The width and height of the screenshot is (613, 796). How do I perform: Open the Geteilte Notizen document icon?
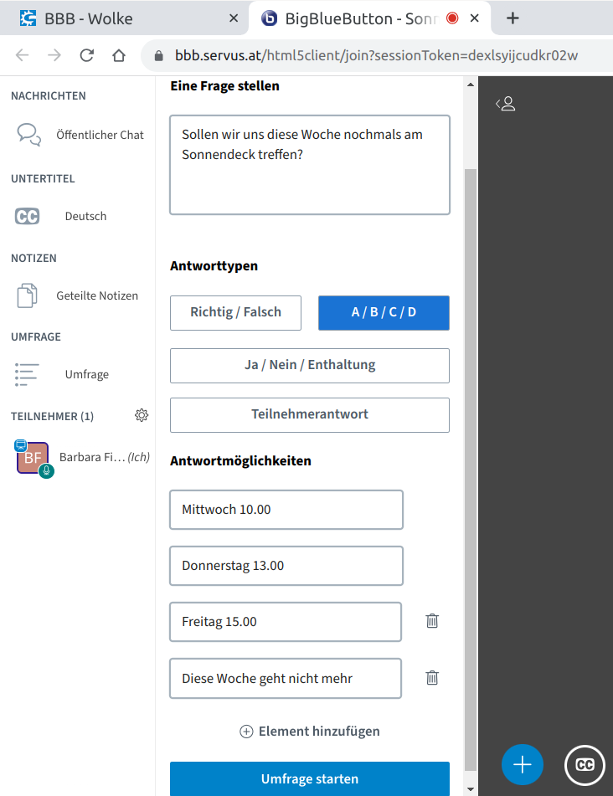28,295
